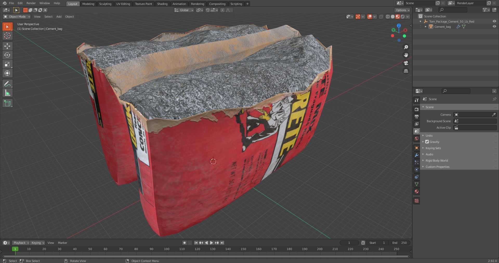Add a new workspace tab
499x263 pixels.
(x=247, y=4)
